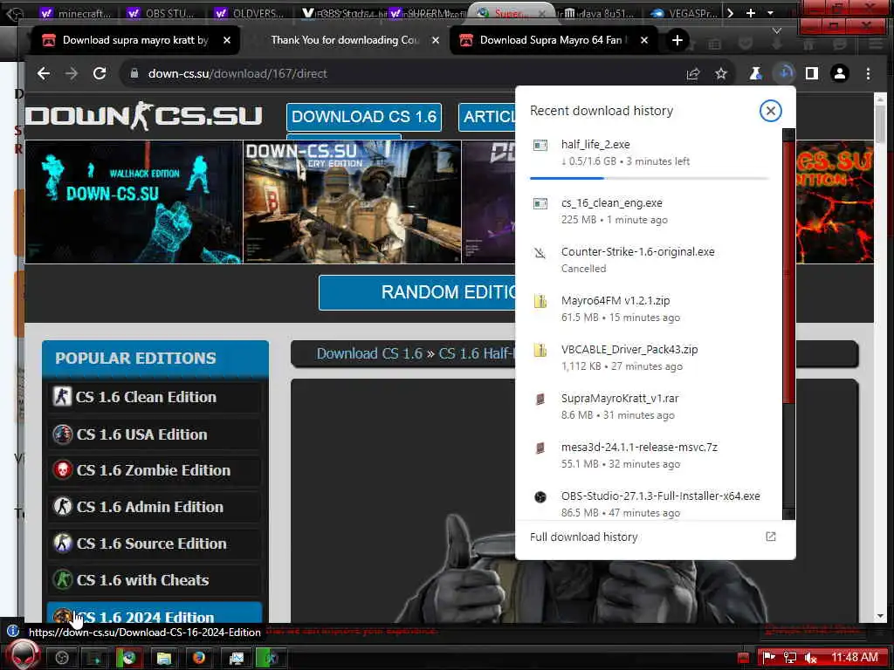Image resolution: width=894 pixels, height=670 pixels.
Task: Open the side panel icon
Action: coord(812,73)
